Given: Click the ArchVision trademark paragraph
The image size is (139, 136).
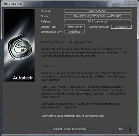Looking at the screenshot, I should click(x=81, y=106).
